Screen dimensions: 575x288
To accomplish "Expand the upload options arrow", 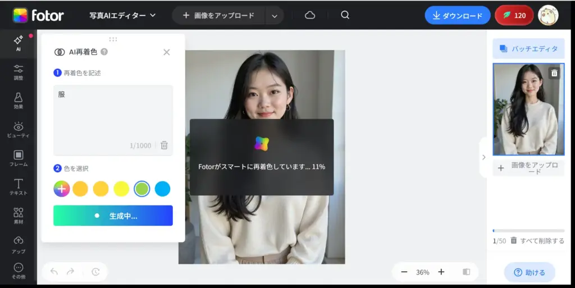I will click(x=274, y=16).
